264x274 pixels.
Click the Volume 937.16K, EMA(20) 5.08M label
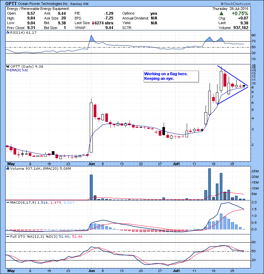40,169
